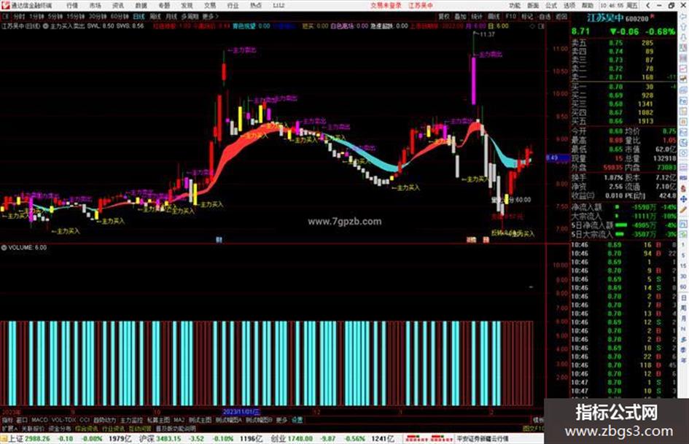Image resolution: width=689 pixels, height=444 pixels.
Task: Open the 设置 indicator settings
Action: 297,420
